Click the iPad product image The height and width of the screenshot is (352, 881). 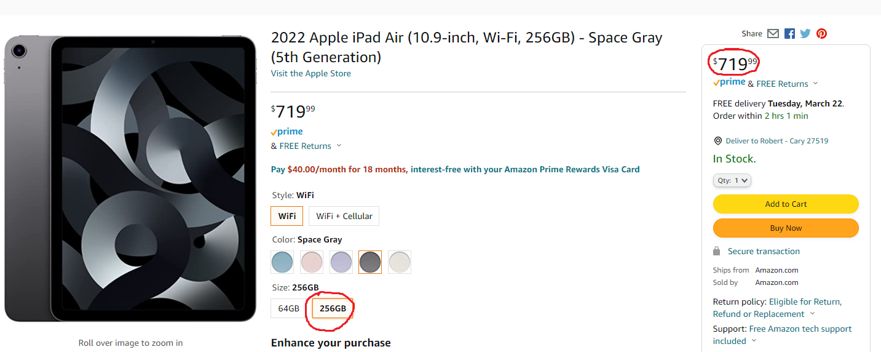tap(130, 178)
